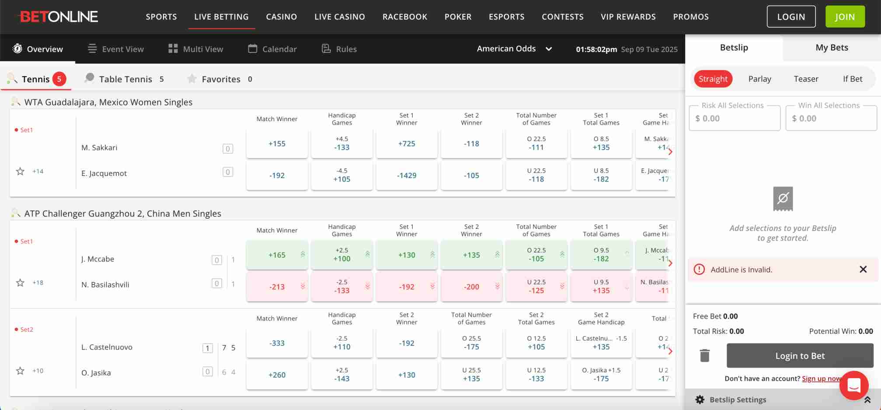Star the Mccabe vs Basilashvili match
The height and width of the screenshot is (410, 881).
(x=20, y=283)
